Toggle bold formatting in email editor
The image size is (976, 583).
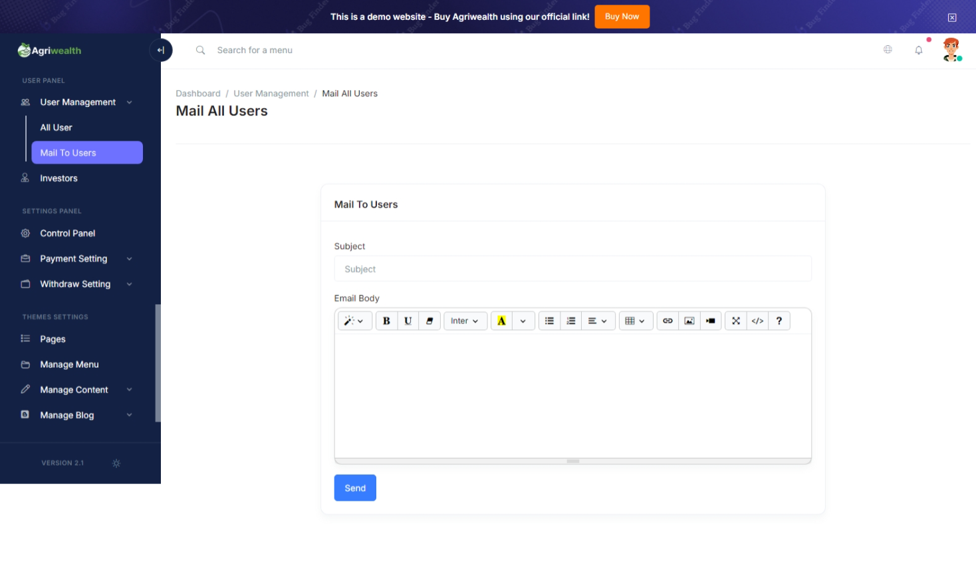(386, 321)
